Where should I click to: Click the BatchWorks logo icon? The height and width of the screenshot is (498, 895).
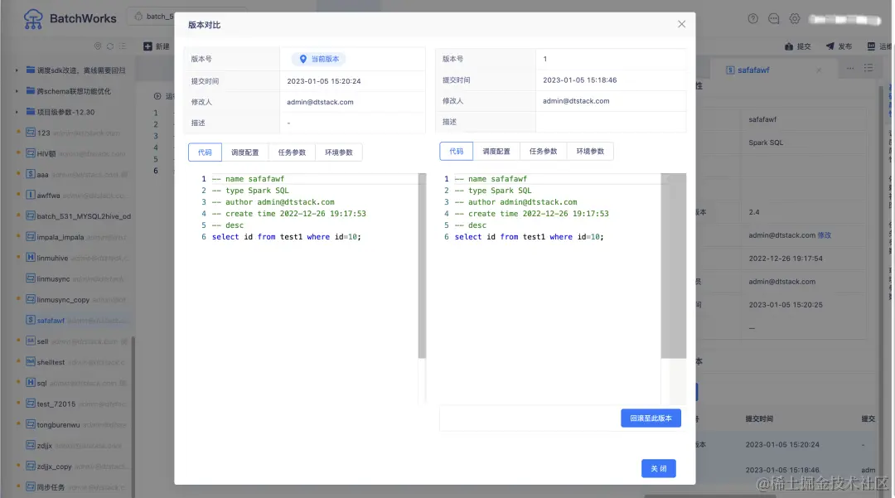(x=33, y=19)
